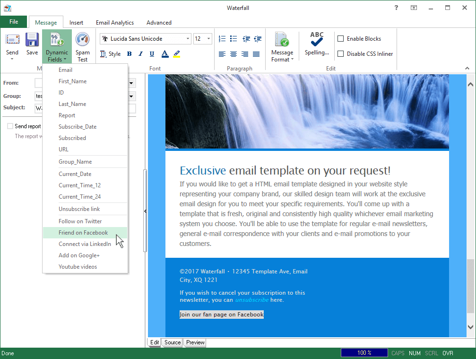
Task: Insert the Group_Name field
Action: tap(85, 162)
